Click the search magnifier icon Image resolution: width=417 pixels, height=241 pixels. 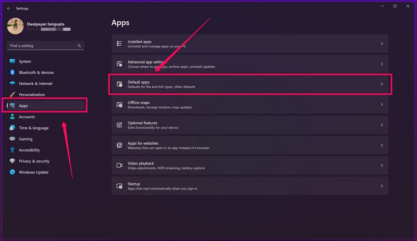pos(79,46)
